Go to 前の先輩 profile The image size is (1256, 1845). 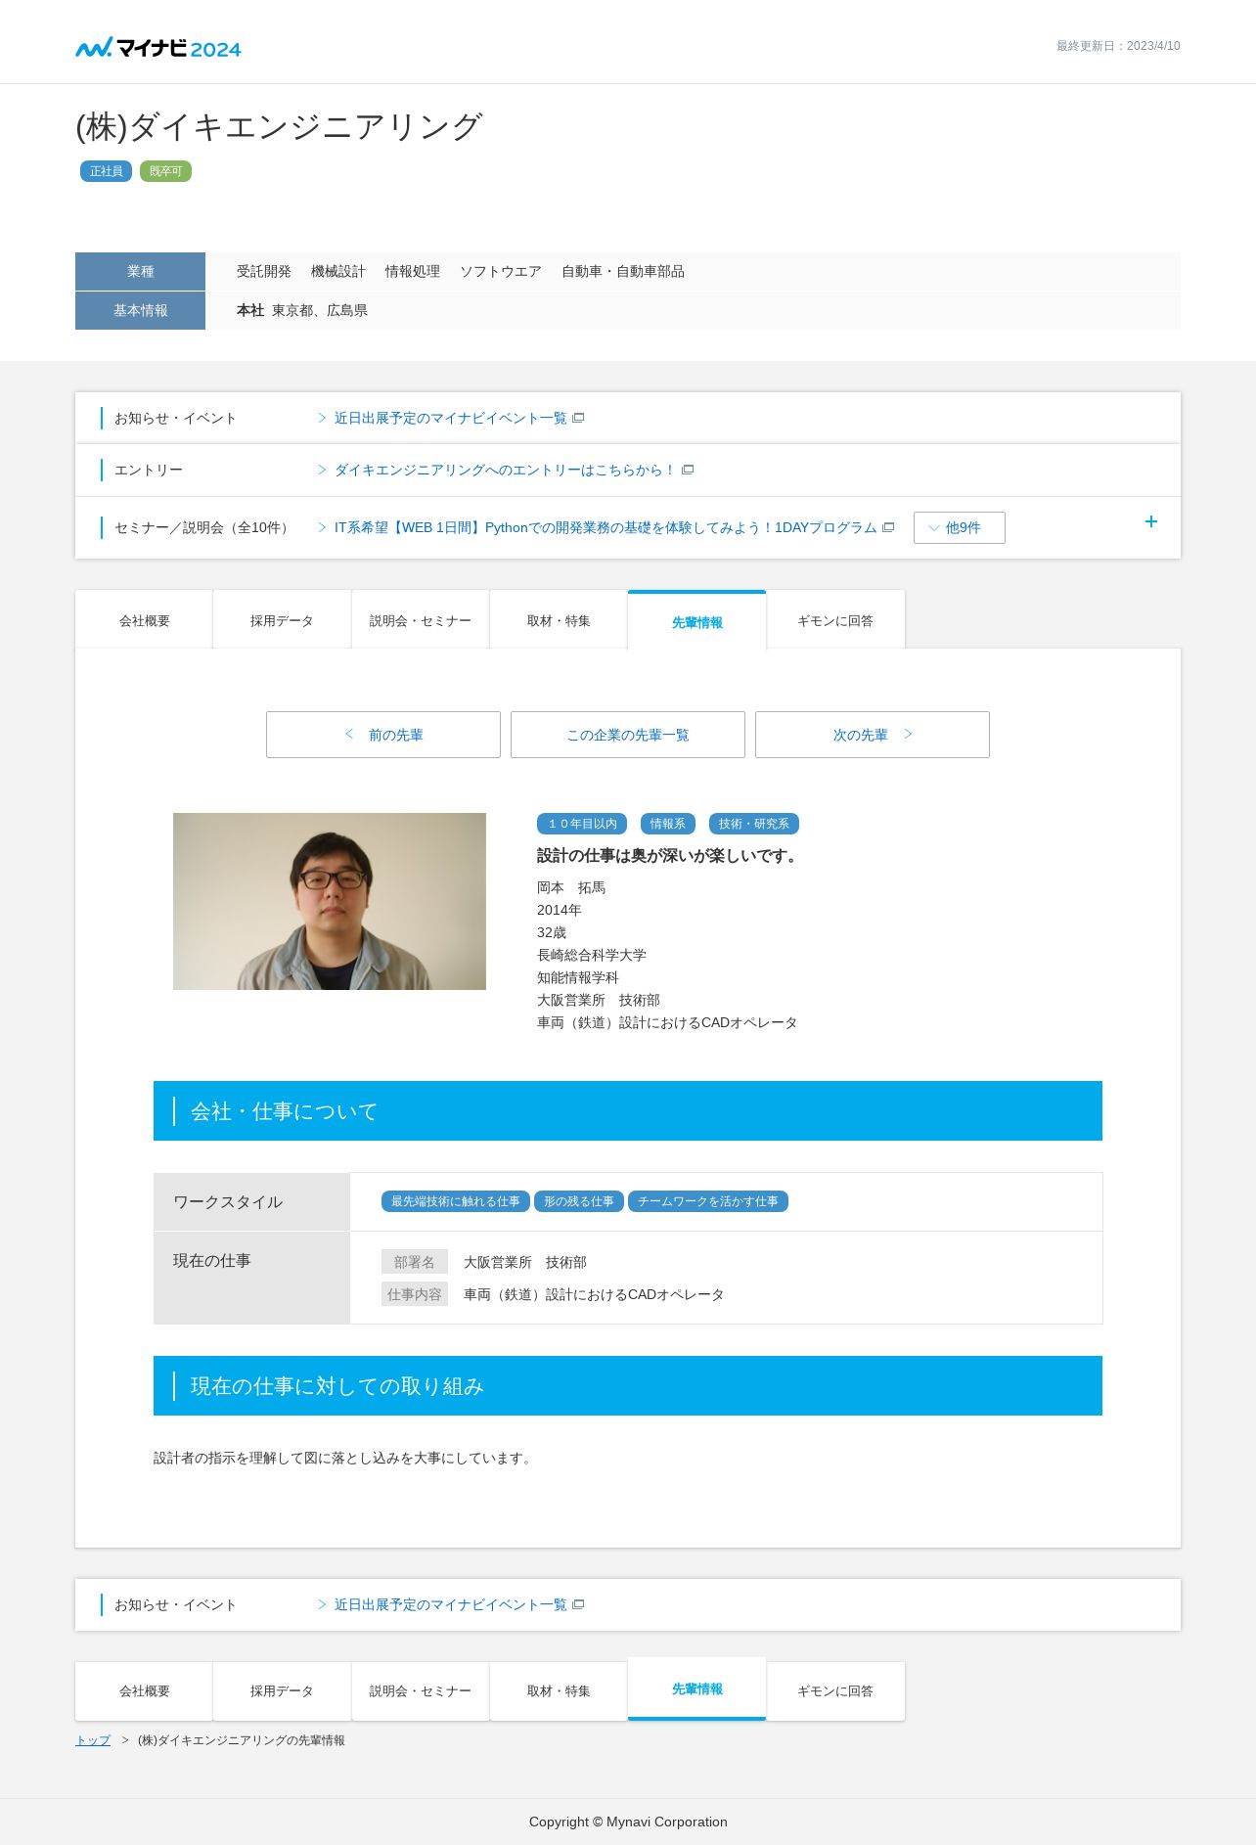[383, 735]
